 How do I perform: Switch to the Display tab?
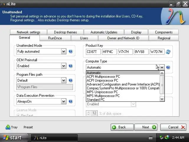coord(136,32)
